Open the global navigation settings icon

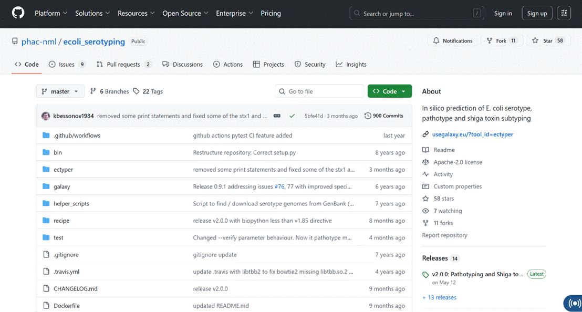point(564,13)
